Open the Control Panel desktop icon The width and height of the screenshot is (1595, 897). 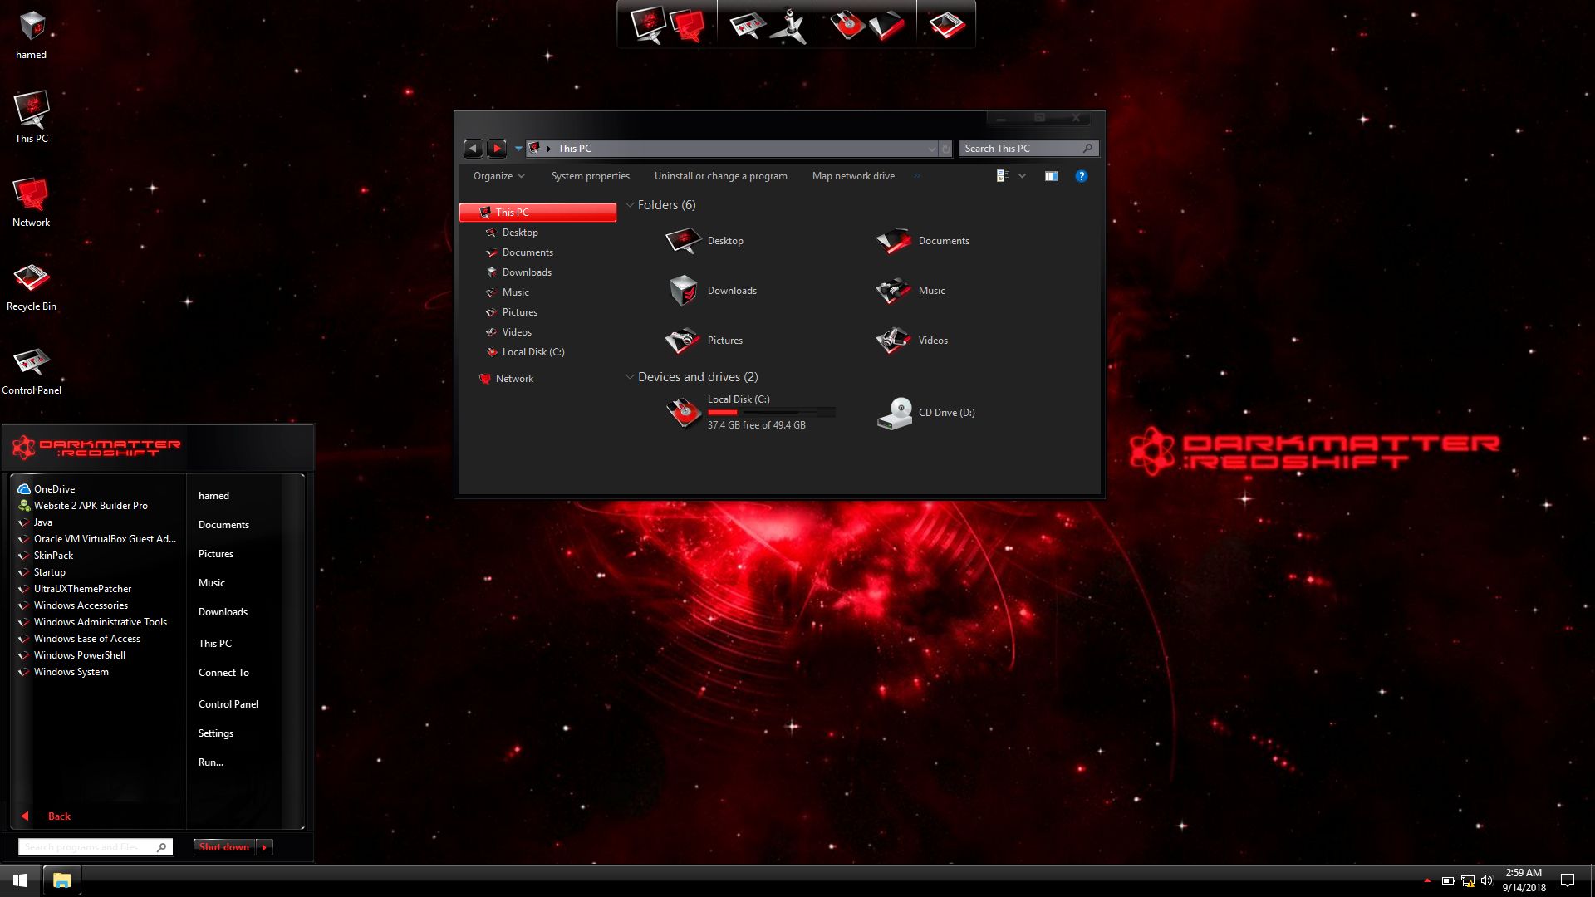(30, 361)
